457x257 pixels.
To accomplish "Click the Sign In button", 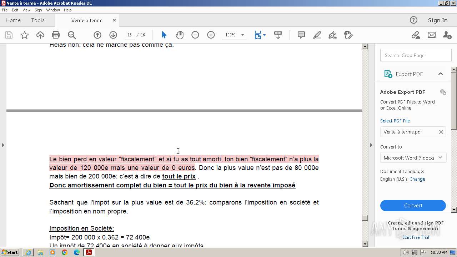I will tap(438, 20).
